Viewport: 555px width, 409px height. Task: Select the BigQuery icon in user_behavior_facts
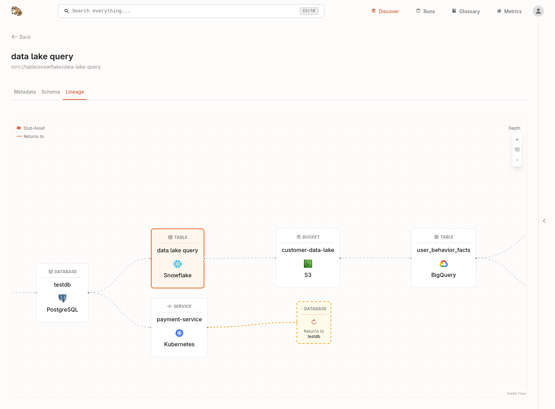443,263
